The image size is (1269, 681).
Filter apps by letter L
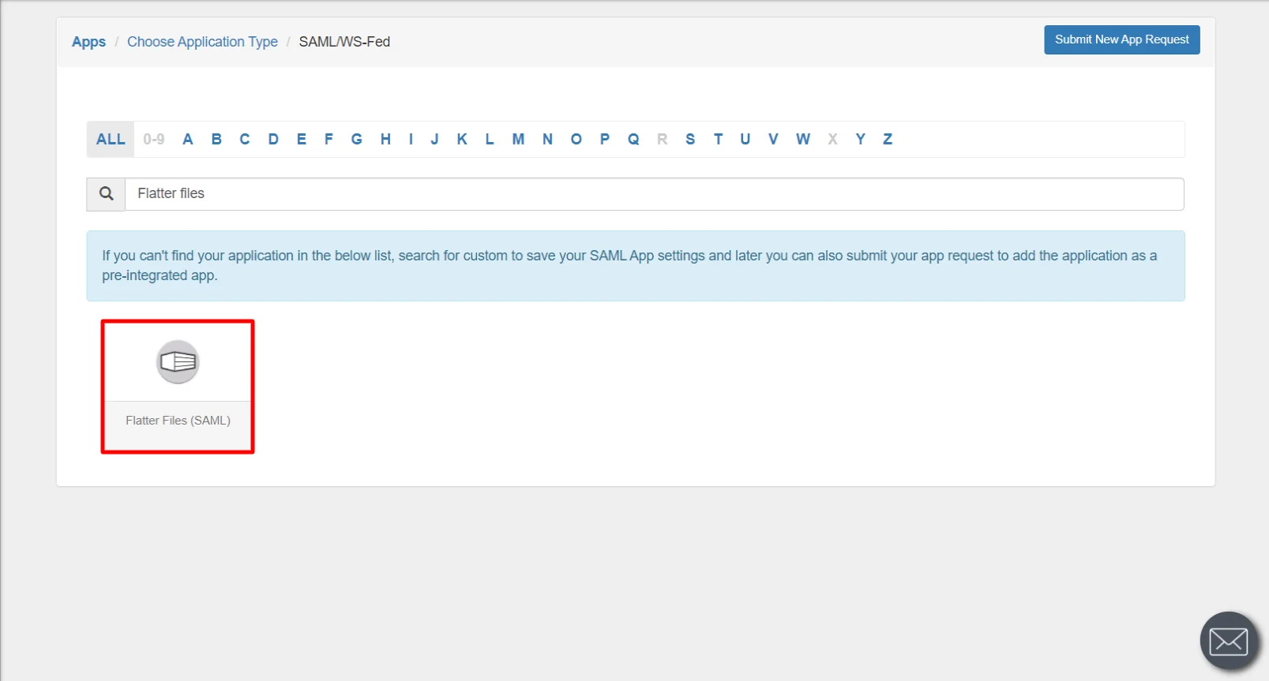[490, 139]
